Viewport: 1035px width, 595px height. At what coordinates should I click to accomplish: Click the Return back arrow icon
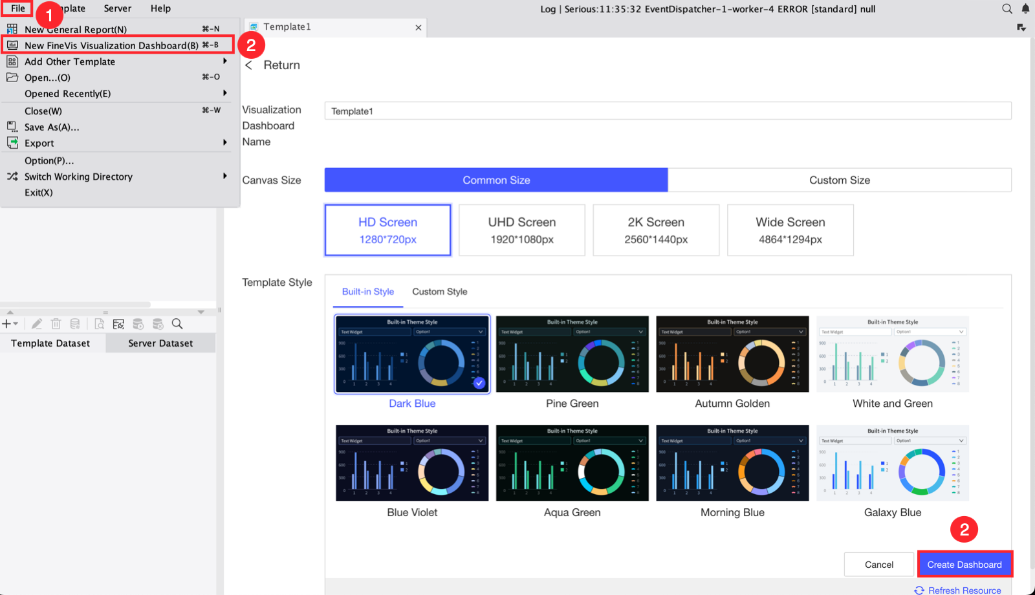[248, 65]
